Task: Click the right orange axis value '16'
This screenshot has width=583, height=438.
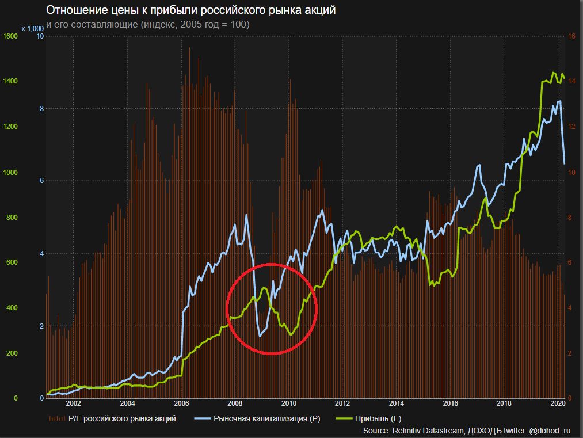Action: (x=571, y=36)
